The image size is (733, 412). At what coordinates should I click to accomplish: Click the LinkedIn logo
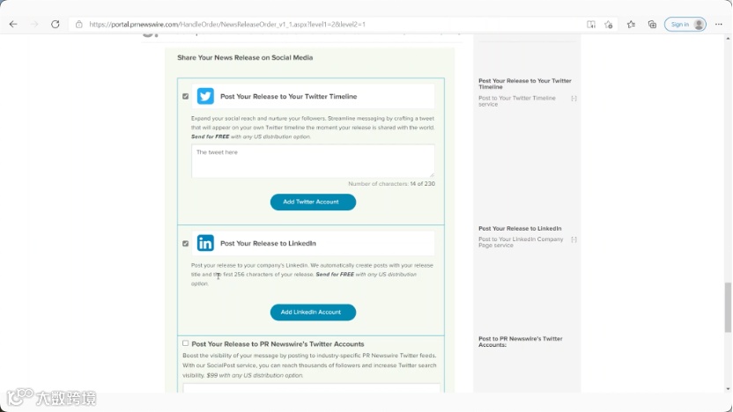coord(205,243)
